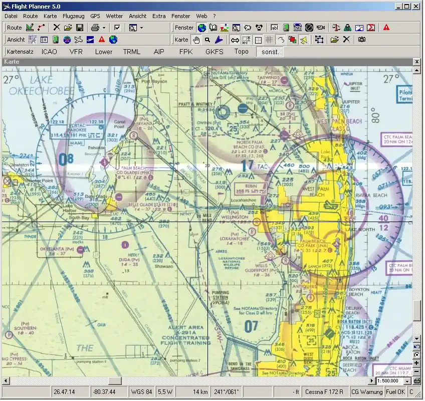Open the Flugzeug menu

coord(74,16)
